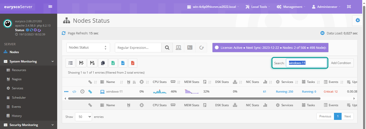Image resolution: width=366 pixels, height=129 pixels.
Task: Open the Critical: 12 events link
Action: pyautogui.click(x=331, y=92)
